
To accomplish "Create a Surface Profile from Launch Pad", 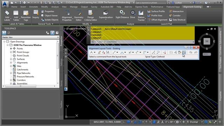I will pyautogui.click(x=156, y=11).
